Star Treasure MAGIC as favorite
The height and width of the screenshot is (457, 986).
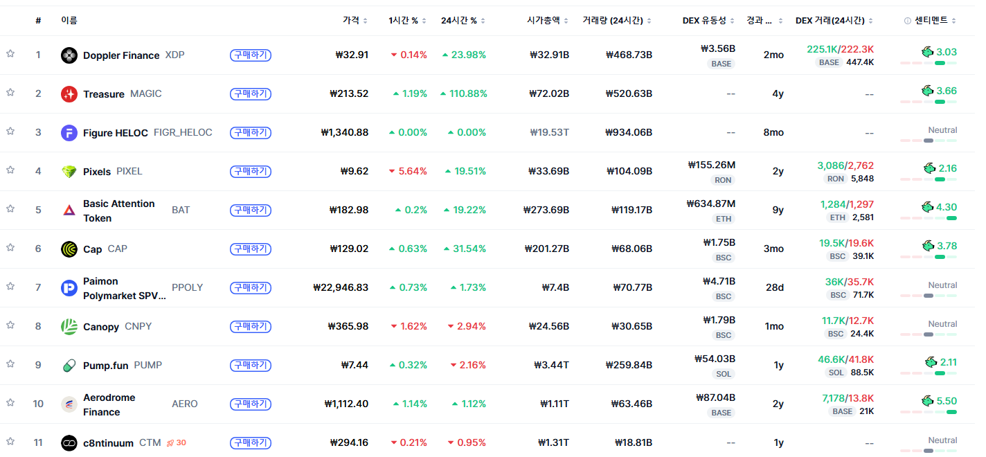[10, 93]
